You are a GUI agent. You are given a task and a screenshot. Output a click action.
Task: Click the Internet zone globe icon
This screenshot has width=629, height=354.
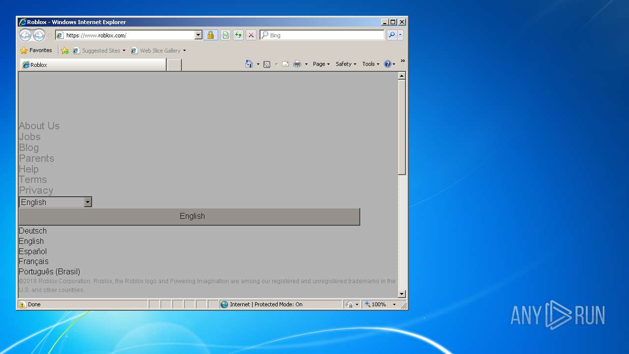[225, 304]
